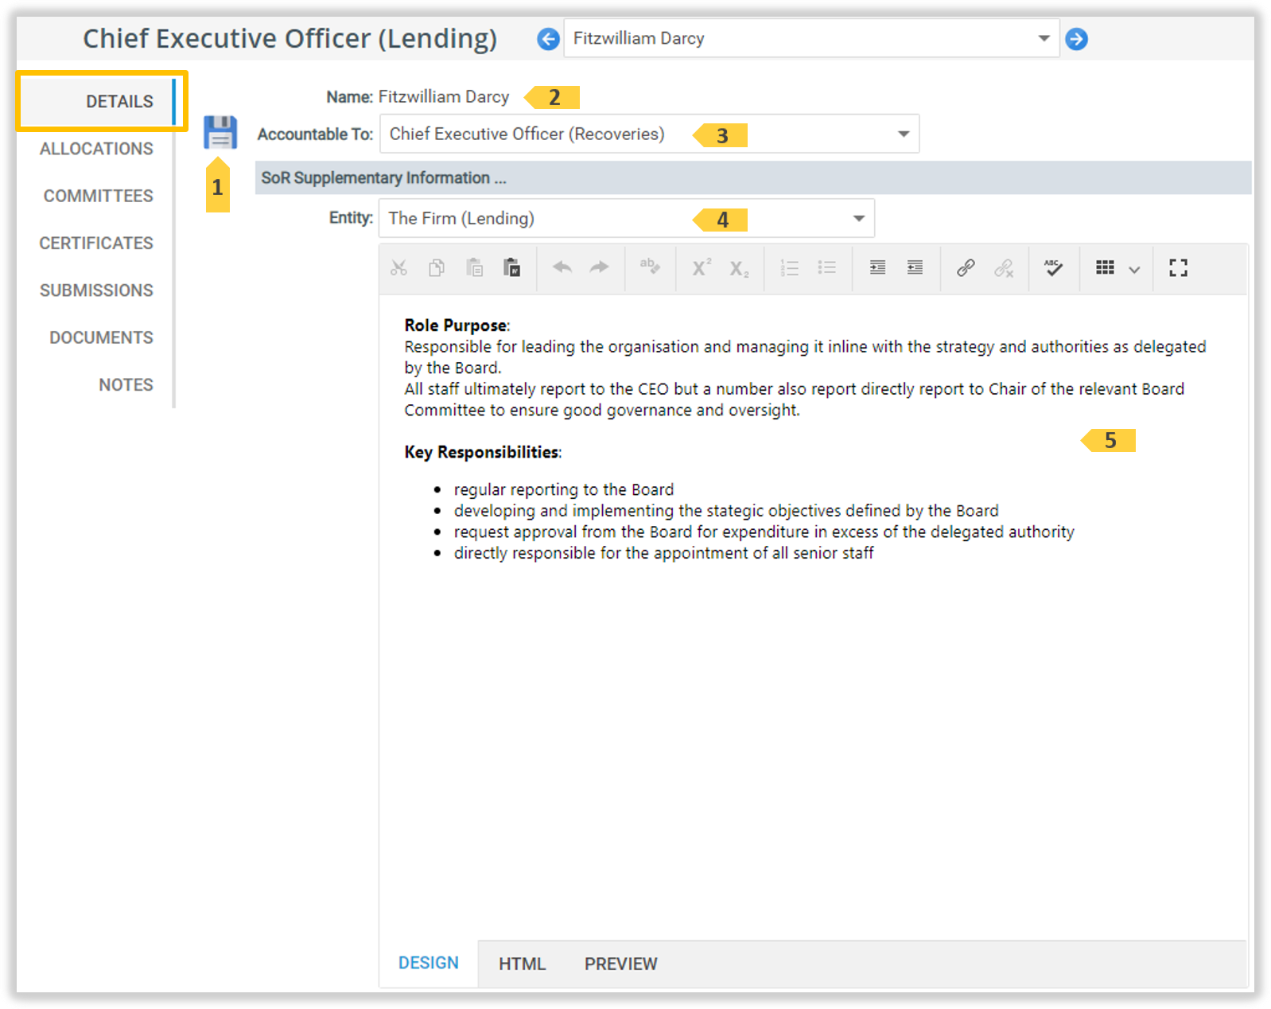Click the paste from Word icon

click(x=512, y=268)
